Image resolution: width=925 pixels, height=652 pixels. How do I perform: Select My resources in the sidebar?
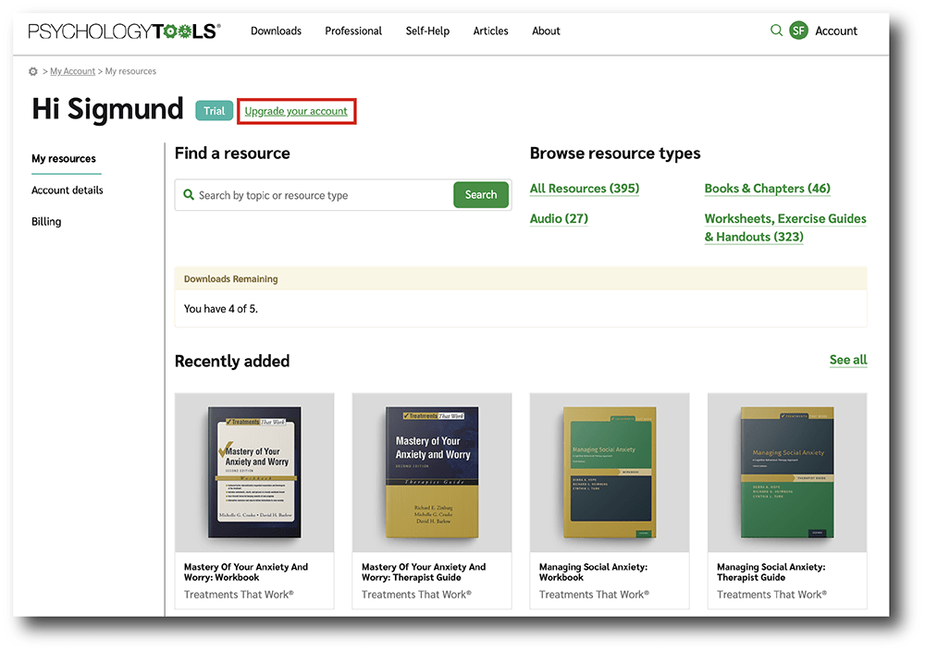(x=64, y=159)
